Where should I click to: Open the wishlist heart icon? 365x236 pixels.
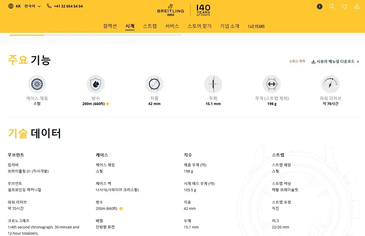(x=345, y=6)
